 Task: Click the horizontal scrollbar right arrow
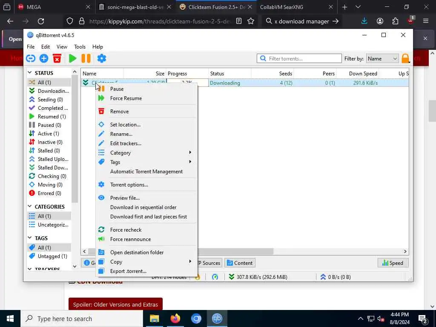click(405, 251)
